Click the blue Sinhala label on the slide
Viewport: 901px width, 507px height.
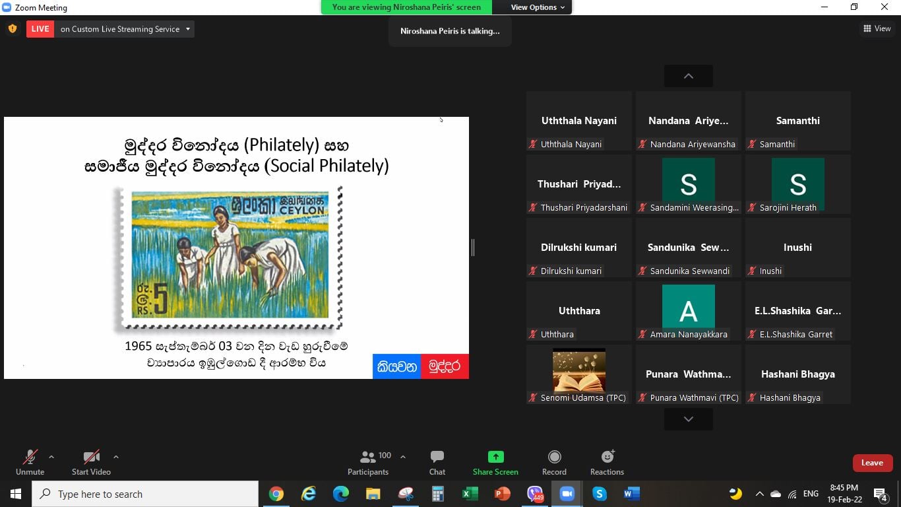point(397,366)
